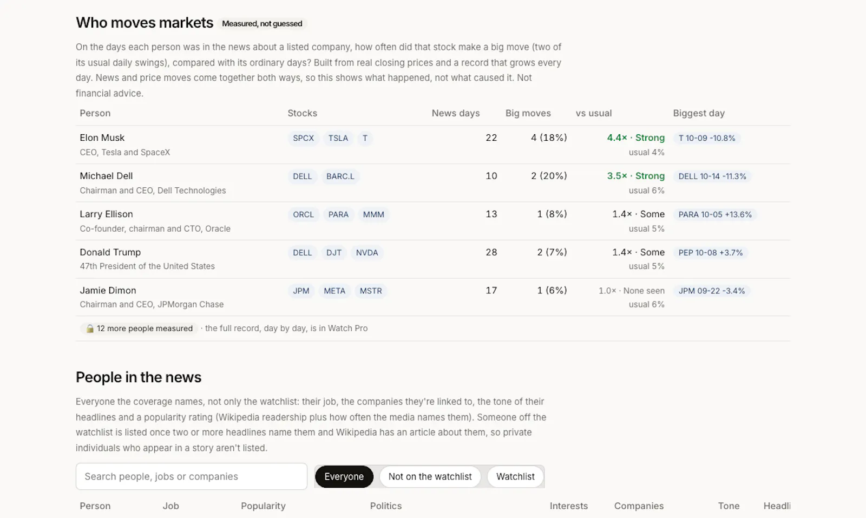The image size is (866, 518).
Task: Open biggest day JPM 09-22 -3.4%
Action: tap(712, 291)
